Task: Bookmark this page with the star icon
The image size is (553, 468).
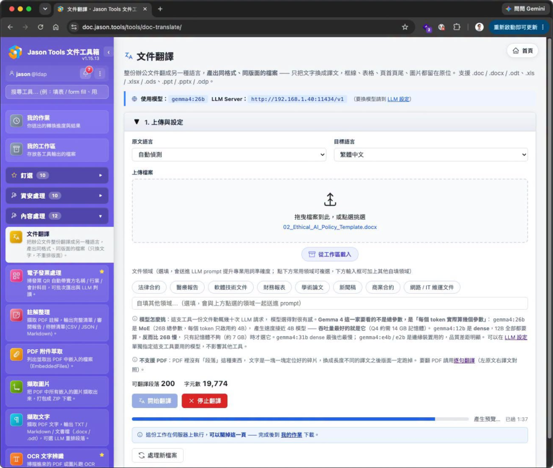Action: pyautogui.click(x=405, y=27)
